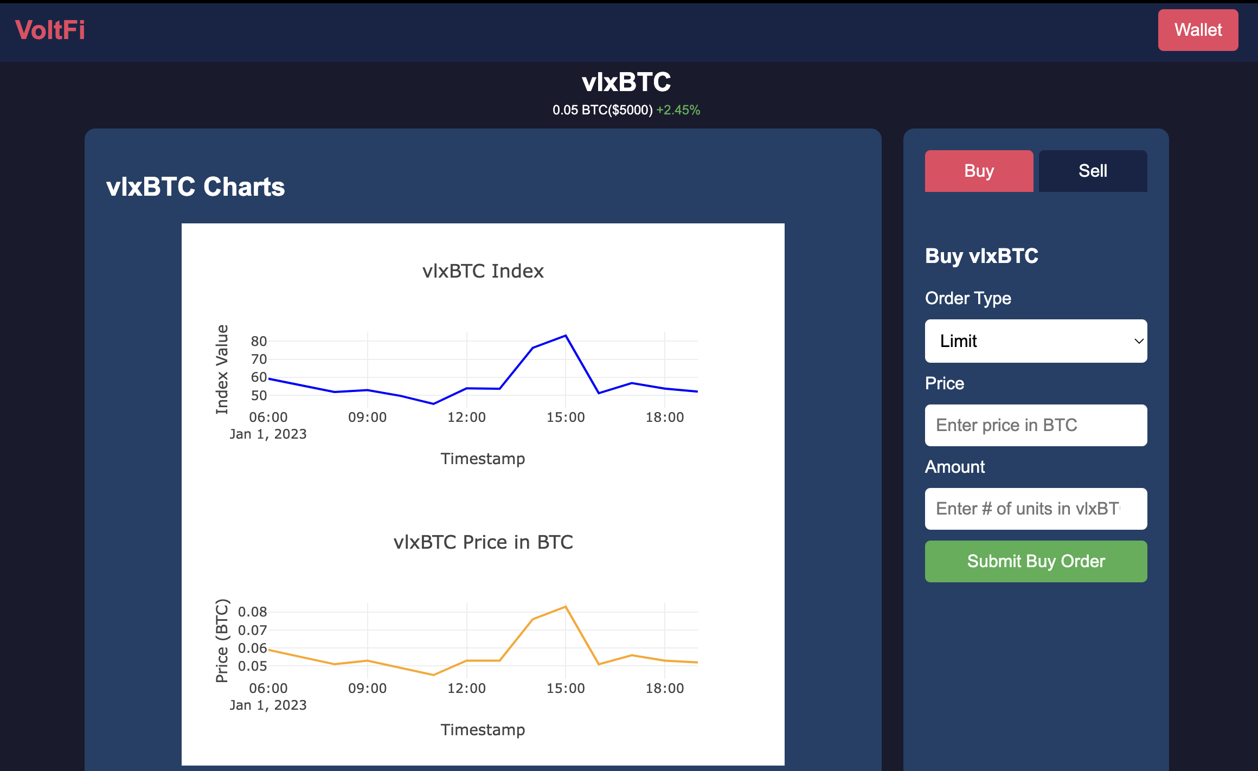Click the +2.45% change value

pos(678,110)
